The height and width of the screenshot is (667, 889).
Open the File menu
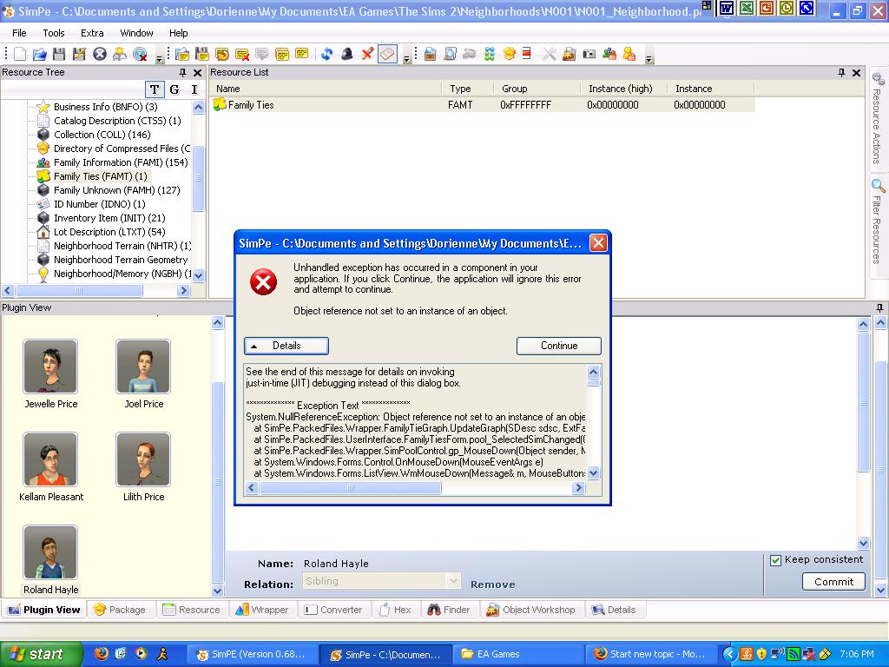19,33
